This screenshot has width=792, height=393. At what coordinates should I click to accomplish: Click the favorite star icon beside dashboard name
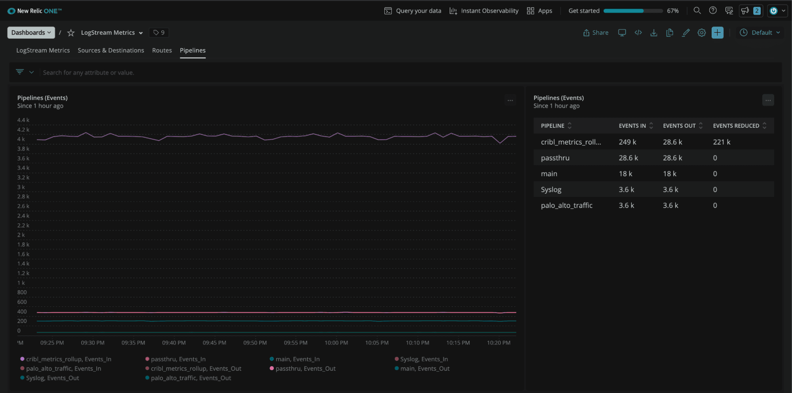pos(71,33)
